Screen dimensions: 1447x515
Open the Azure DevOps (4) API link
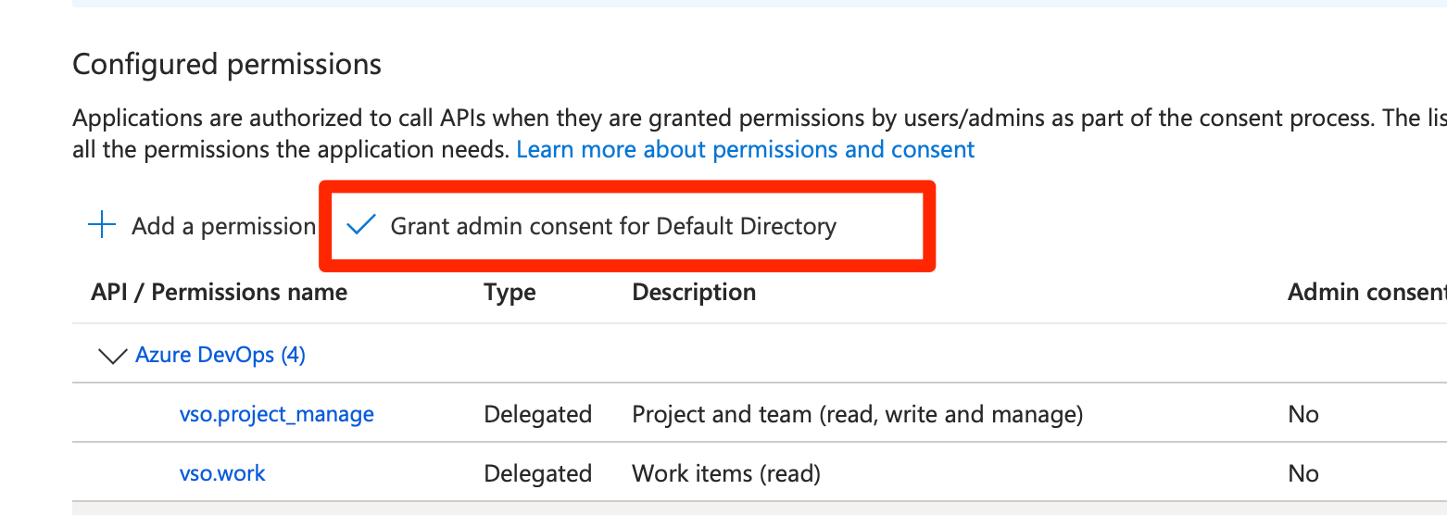[x=220, y=355]
